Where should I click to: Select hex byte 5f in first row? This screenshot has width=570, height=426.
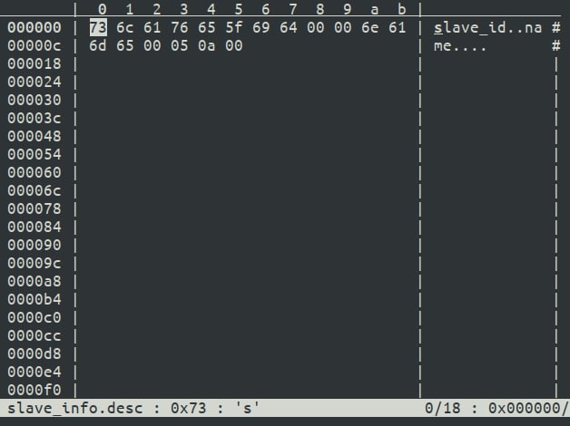pyautogui.click(x=234, y=27)
